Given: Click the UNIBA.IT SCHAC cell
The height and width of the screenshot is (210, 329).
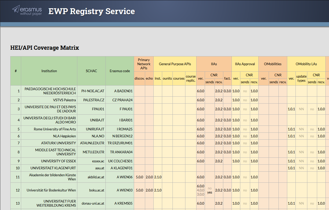Looking at the screenshot, I should pos(91,120).
